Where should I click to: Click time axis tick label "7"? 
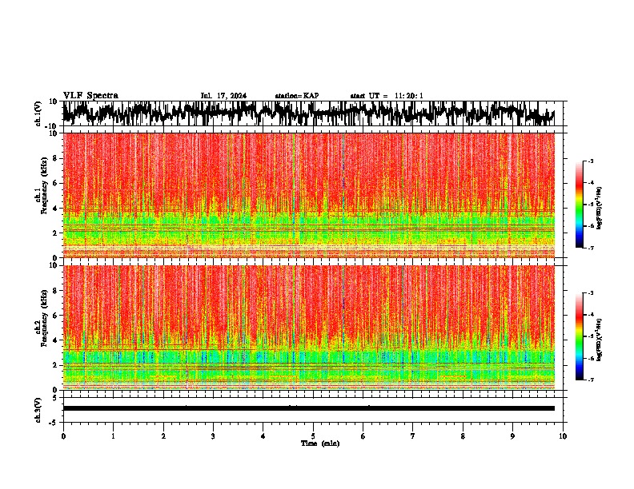point(413,436)
